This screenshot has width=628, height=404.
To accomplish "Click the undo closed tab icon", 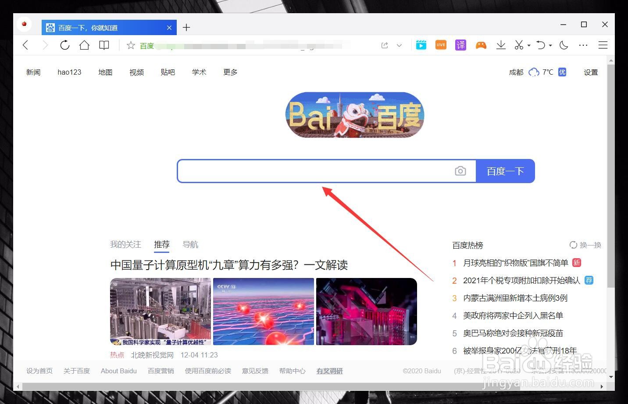I will (x=541, y=45).
